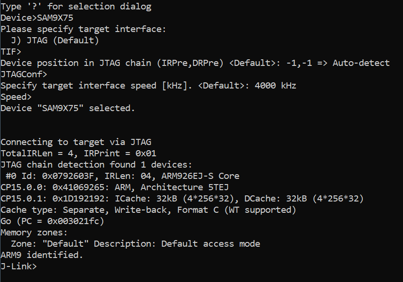Click the J-Link> command prompt line
Image resolution: width=403 pixels, height=282 pixels.
pyautogui.click(x=18, y=266)
